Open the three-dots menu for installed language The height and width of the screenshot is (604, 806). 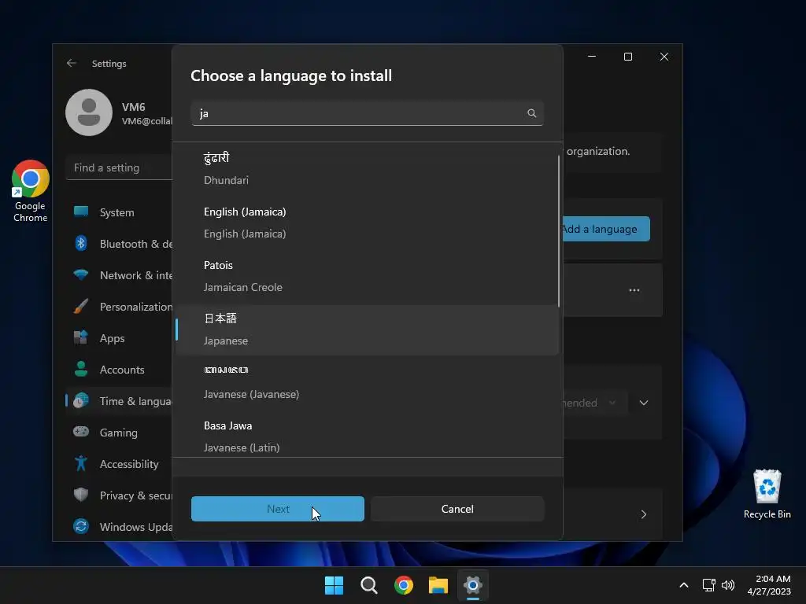[634, 290]
